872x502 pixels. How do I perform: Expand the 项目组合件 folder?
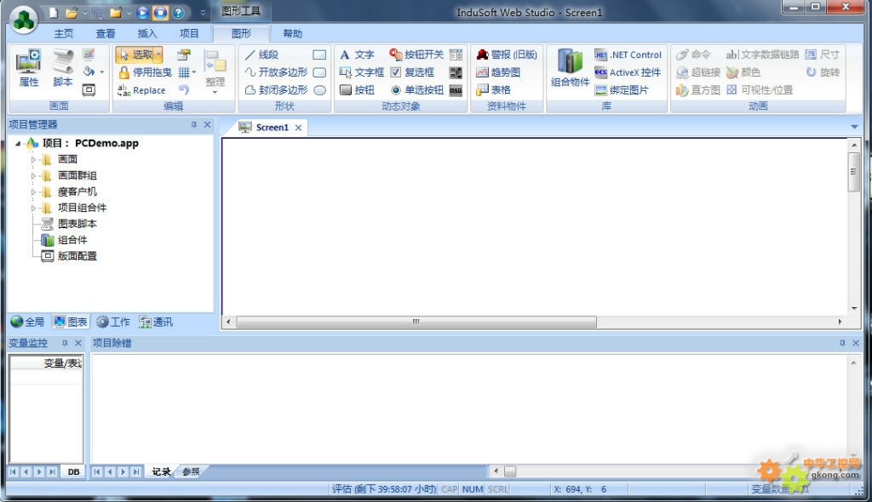[x=33, y=208]
